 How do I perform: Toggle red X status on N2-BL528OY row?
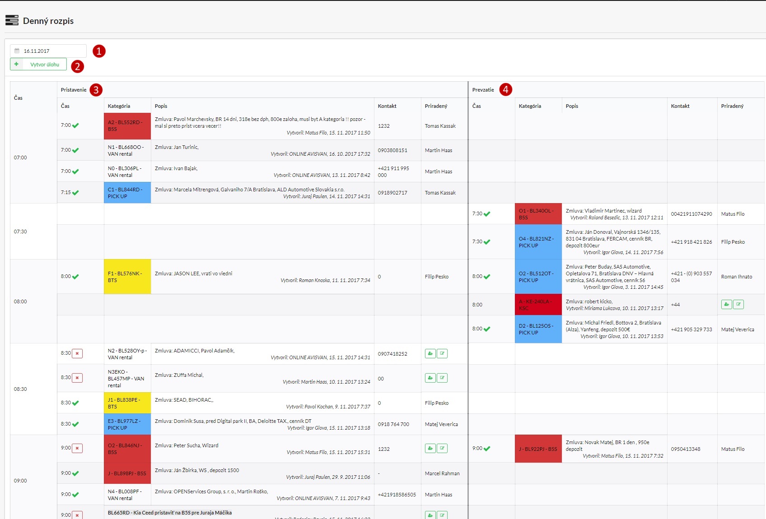click(77, 354)
